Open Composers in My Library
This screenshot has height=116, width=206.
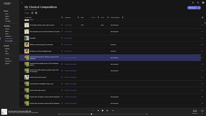click(x=8, y=36)
